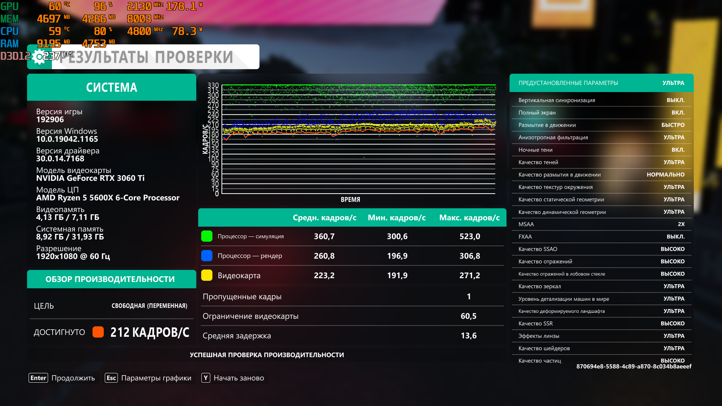Click Начать заново to rerun benchmark
722x406 pixels.
click(238, 378)
